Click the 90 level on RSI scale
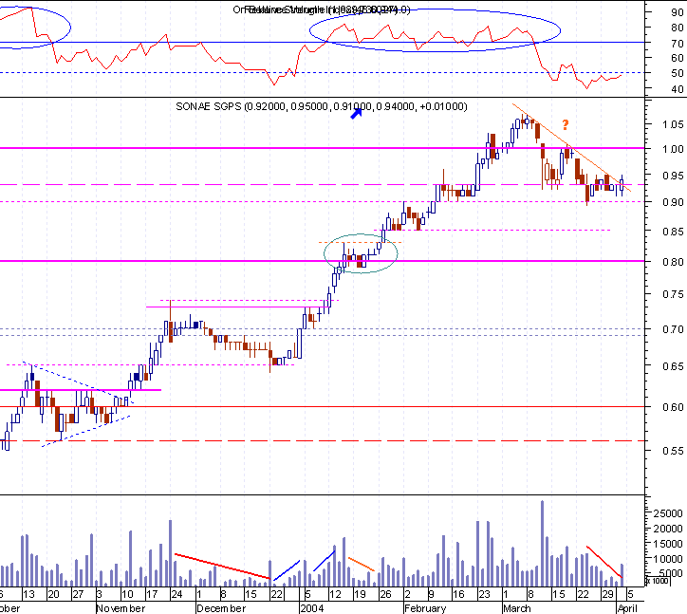 coord(677,12)
